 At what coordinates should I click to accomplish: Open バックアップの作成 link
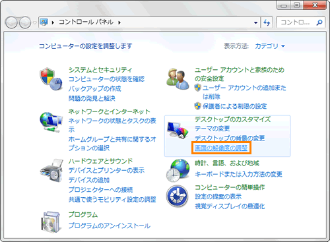[95, 88]
